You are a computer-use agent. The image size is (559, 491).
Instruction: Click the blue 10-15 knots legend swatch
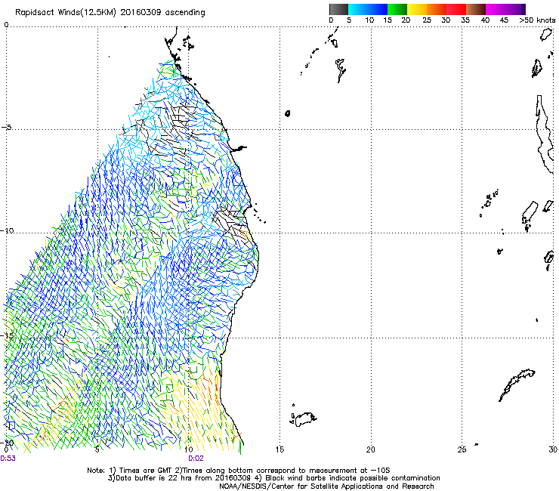(x=378, y=9)
